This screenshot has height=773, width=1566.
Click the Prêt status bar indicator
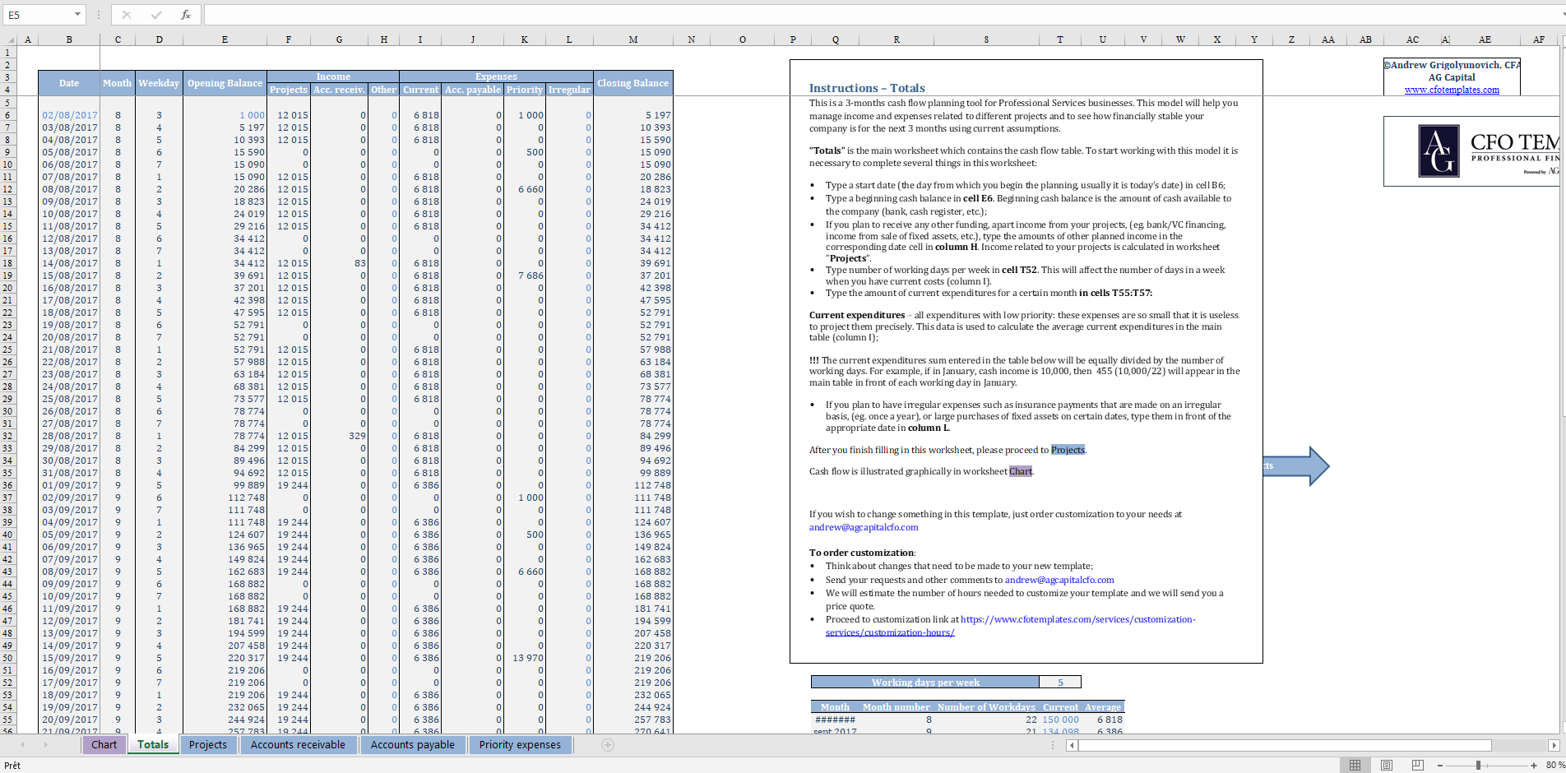(x=12, y=766)
